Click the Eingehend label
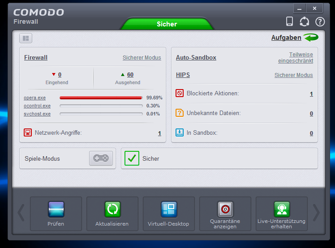 click(x=57, y=82)
